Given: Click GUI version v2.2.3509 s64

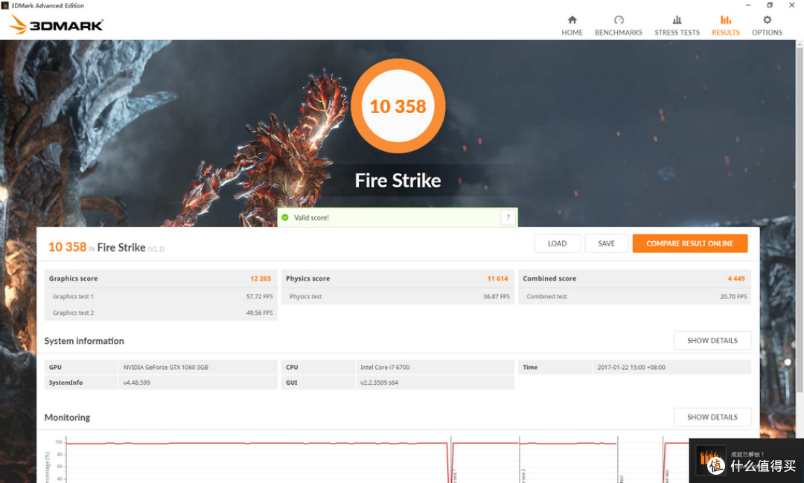Looking at the screenshot, I should [379, 383].
